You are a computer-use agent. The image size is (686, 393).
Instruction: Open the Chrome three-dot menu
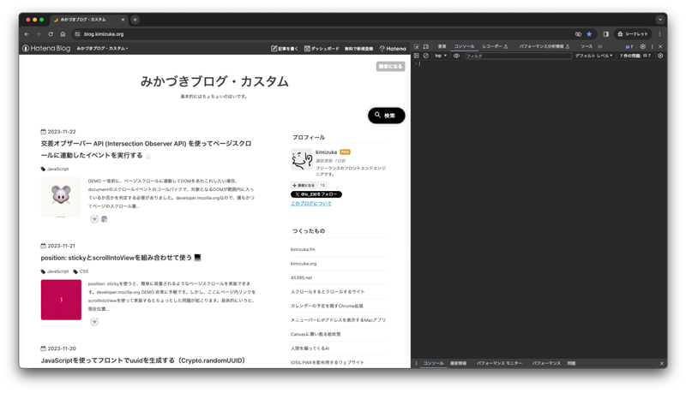(x=659, y=34)
